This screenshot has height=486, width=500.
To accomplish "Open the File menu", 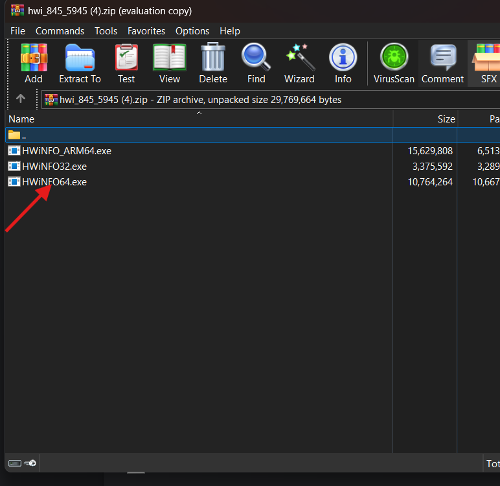I will pyautogui.click(x=17, y=31).
